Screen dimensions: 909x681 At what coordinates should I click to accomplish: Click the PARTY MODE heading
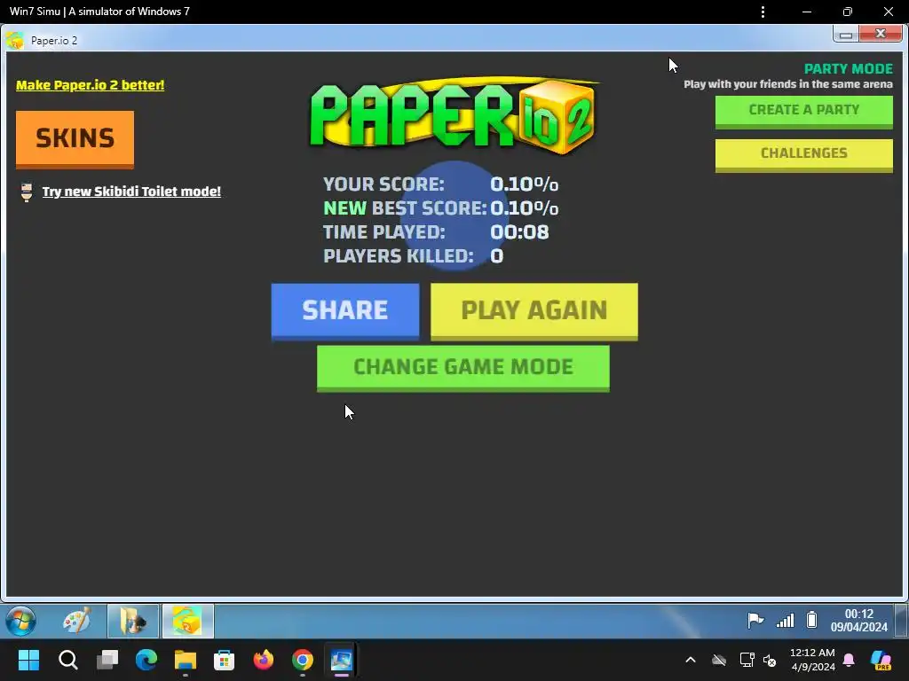[848, 69]
